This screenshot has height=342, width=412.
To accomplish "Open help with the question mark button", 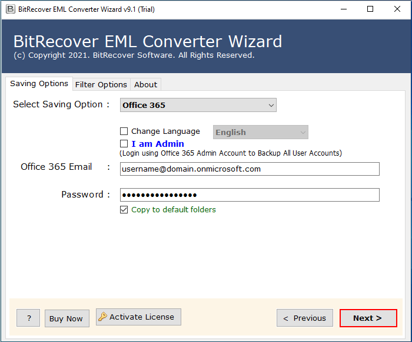I will click(x=28, y=318).
